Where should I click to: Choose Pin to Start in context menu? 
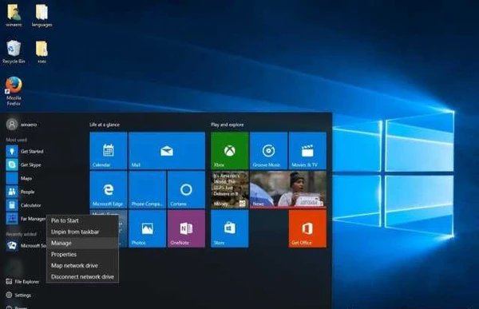82,220
